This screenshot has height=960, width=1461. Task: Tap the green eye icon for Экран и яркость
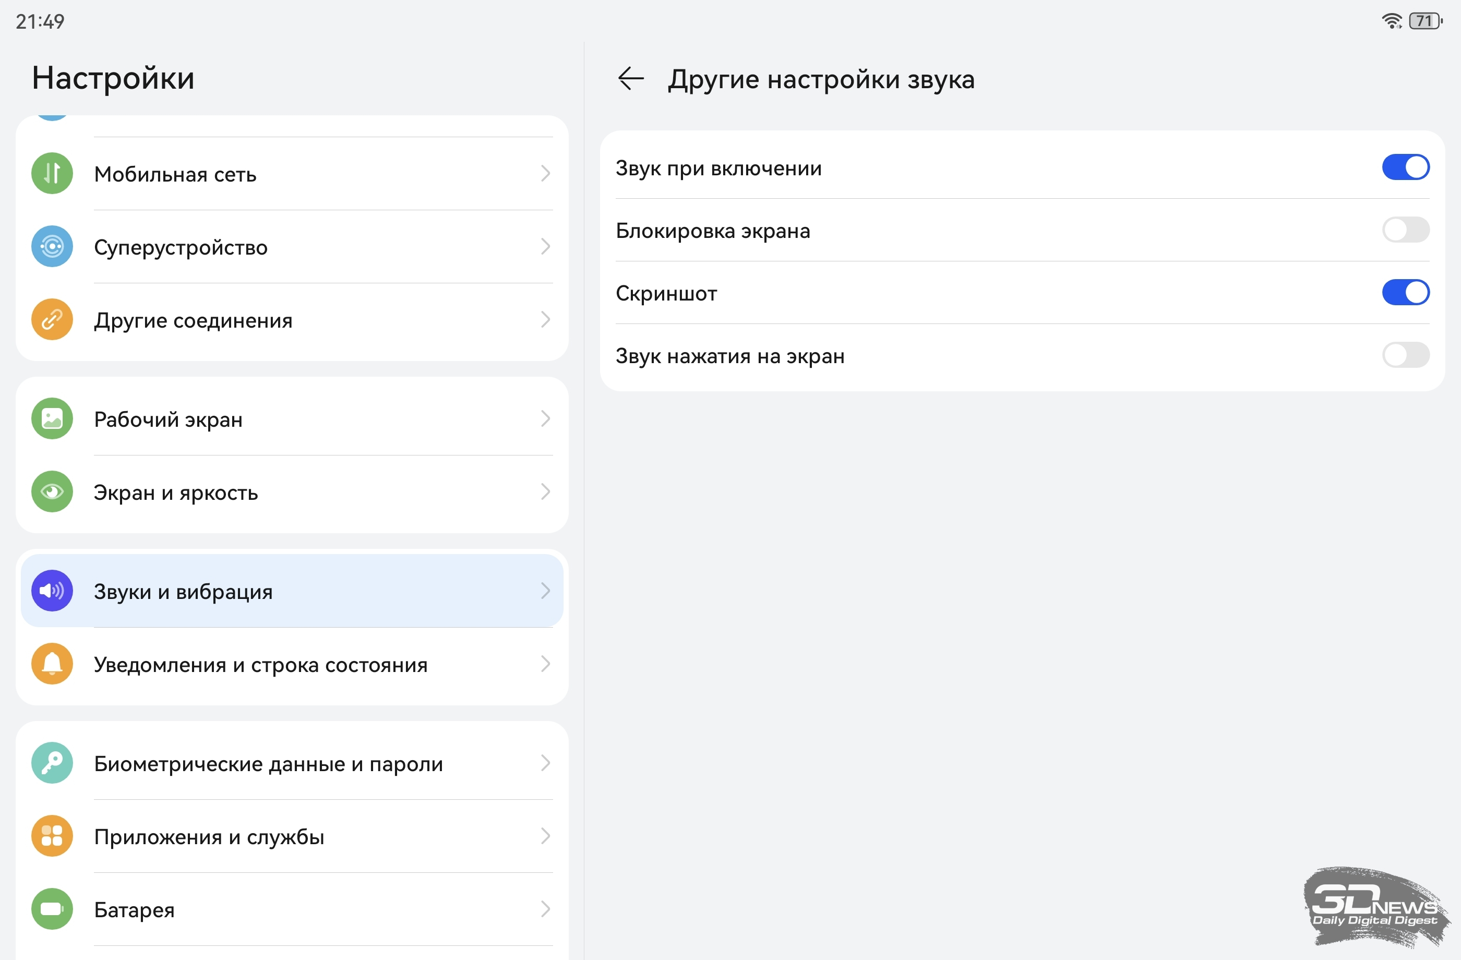(x=52, y=493)
